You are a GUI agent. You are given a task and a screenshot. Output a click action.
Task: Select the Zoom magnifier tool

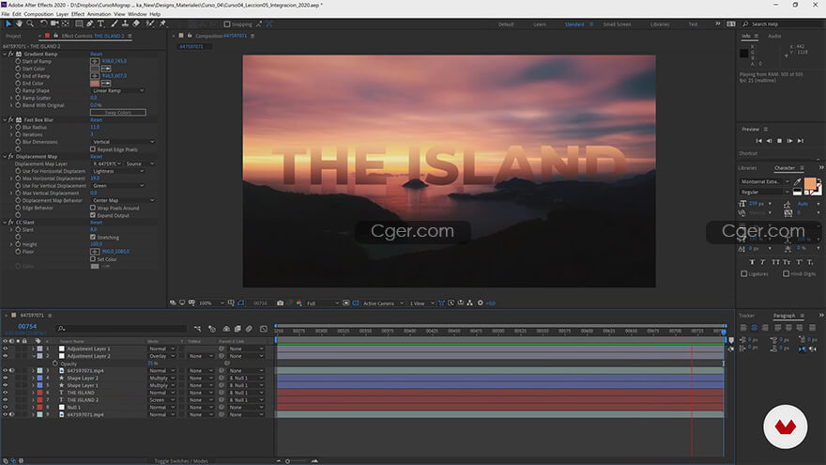tap(30, 23)
